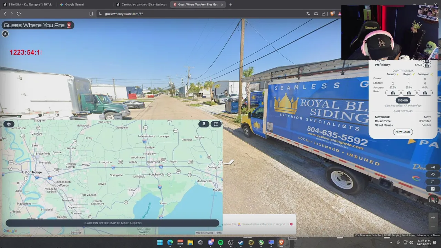Screen dimensions: 441x248
Task: Go back in browser history
Action: pos(5,14)
